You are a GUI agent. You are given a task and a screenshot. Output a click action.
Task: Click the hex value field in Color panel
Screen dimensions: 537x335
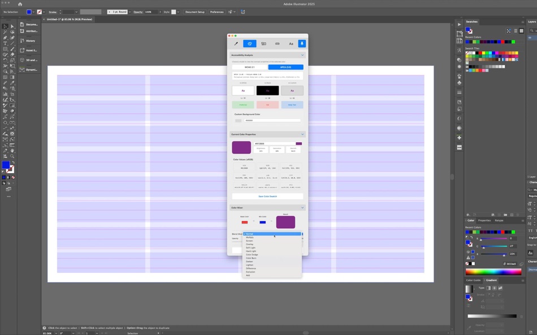coord(512,264)
